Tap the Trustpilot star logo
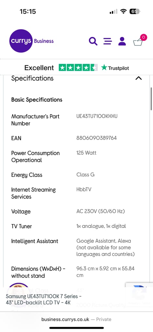This screenshot has width=153, height=332. point(115,68)
